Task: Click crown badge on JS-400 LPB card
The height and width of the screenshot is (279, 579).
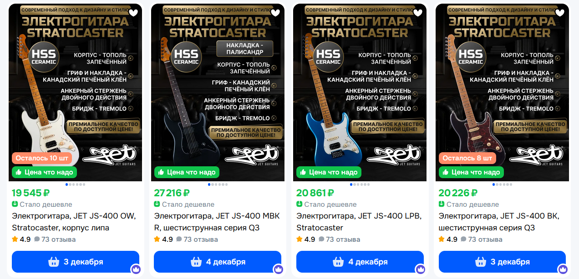Action: [420, 269]
